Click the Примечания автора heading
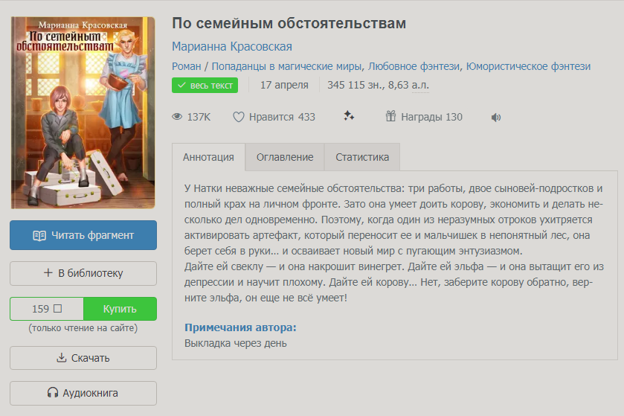This screenshot has height=416, width=624. 240,327
